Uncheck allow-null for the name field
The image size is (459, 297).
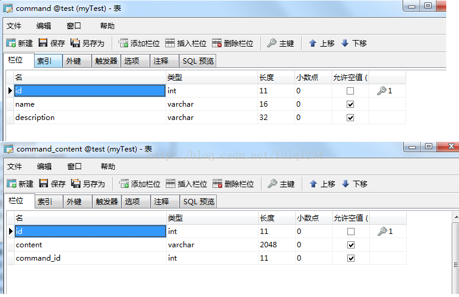point(350,104)
